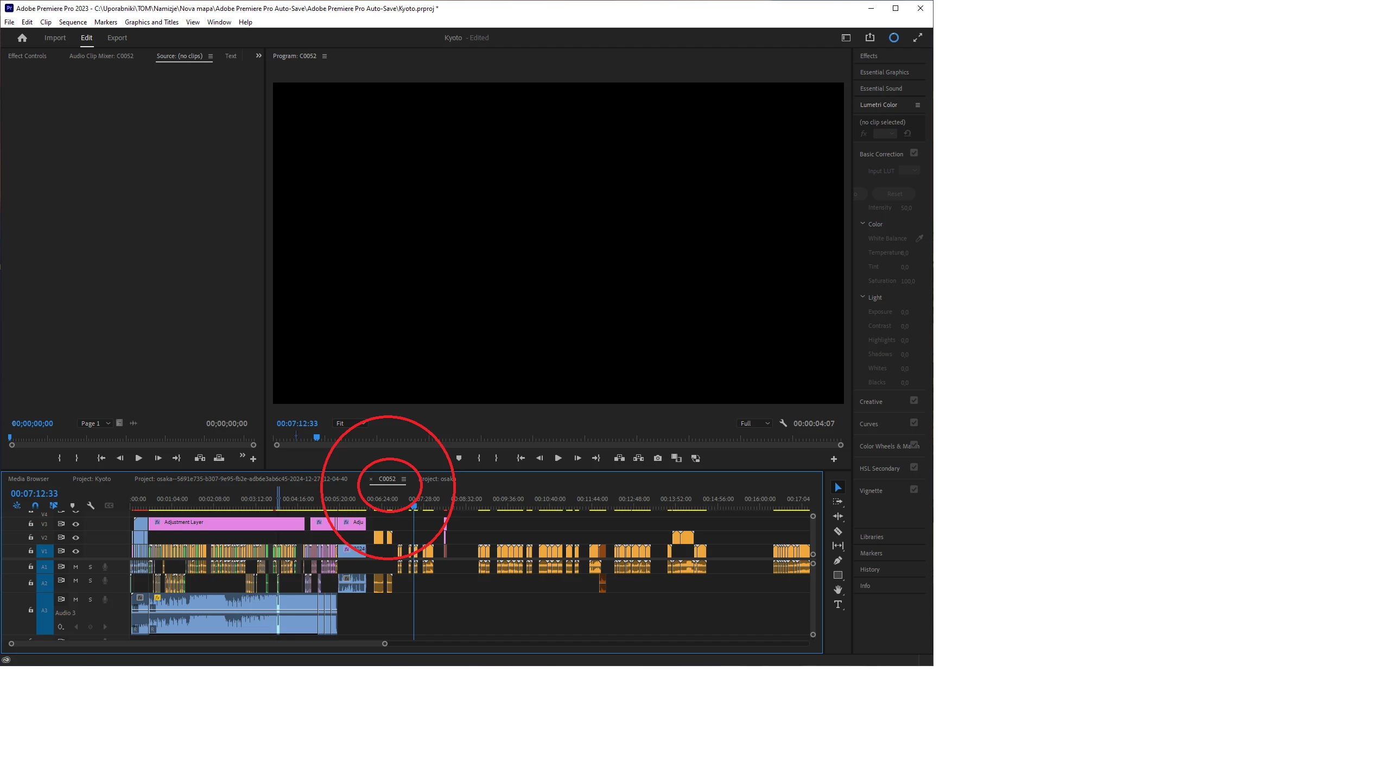
Task: Disable the Basic Correction checkbox
Action: tap(913, 153)
